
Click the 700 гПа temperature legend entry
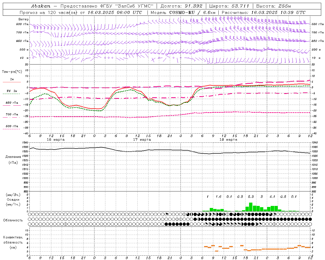tap(12, 115)
